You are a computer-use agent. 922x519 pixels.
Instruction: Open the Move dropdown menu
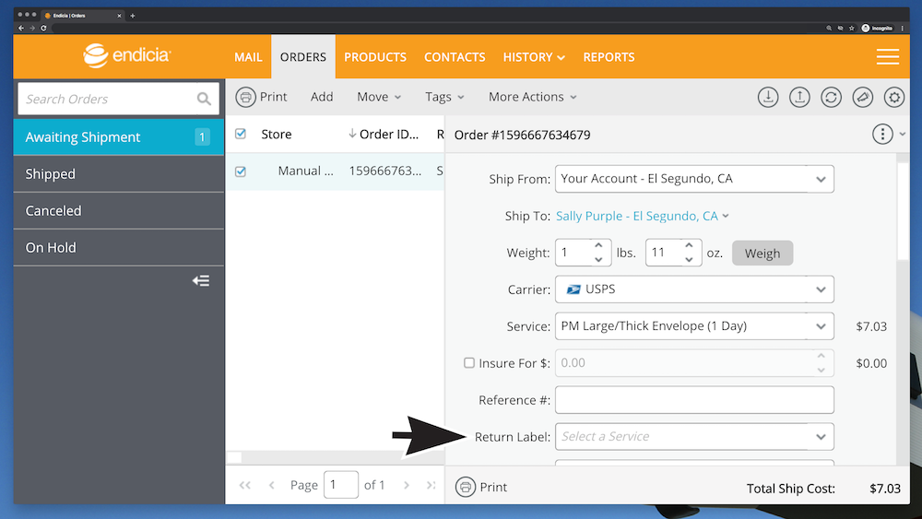pyautogui.click(x=379, y=97)
